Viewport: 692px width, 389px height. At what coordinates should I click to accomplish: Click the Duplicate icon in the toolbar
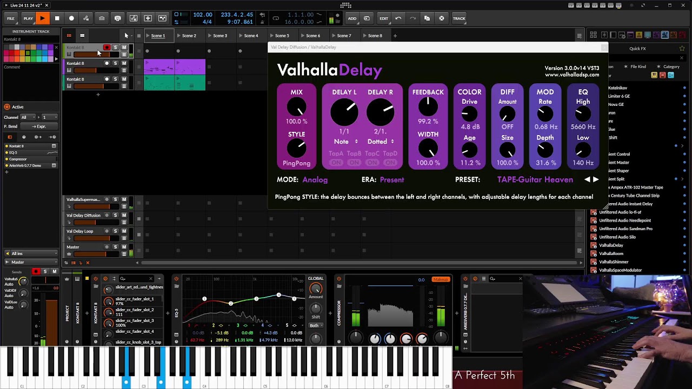click(x=427, y=18)
